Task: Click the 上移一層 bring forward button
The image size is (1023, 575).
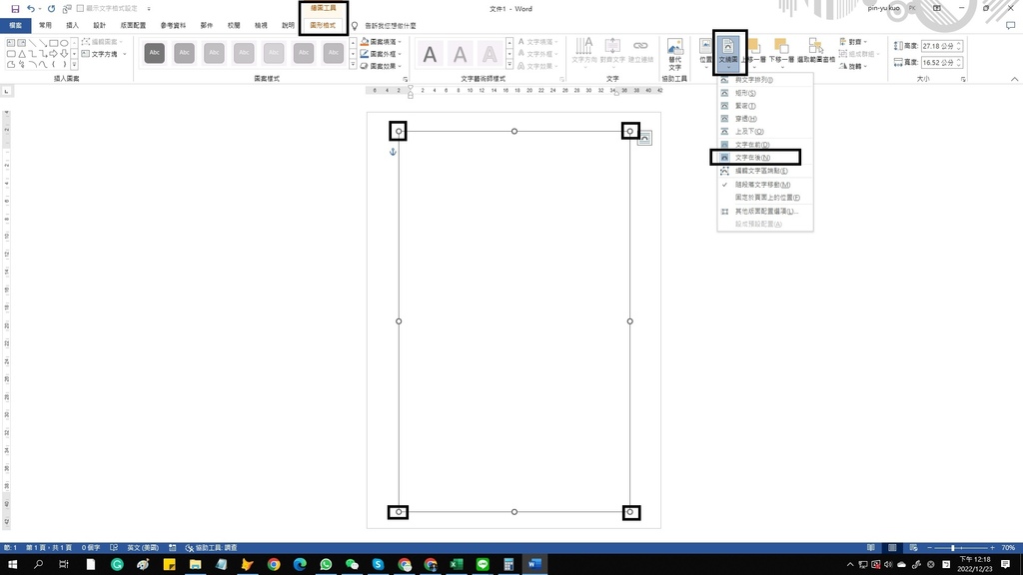Action: (753, 52)
